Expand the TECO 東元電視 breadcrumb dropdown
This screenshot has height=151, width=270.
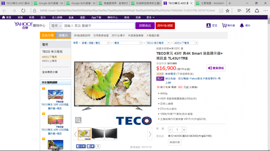pos(169,43)
